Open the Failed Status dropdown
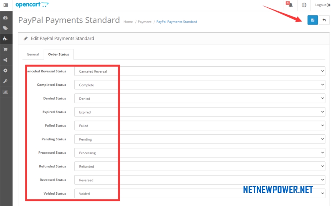The height and width of the screenshot is (206, 331). 200,125
